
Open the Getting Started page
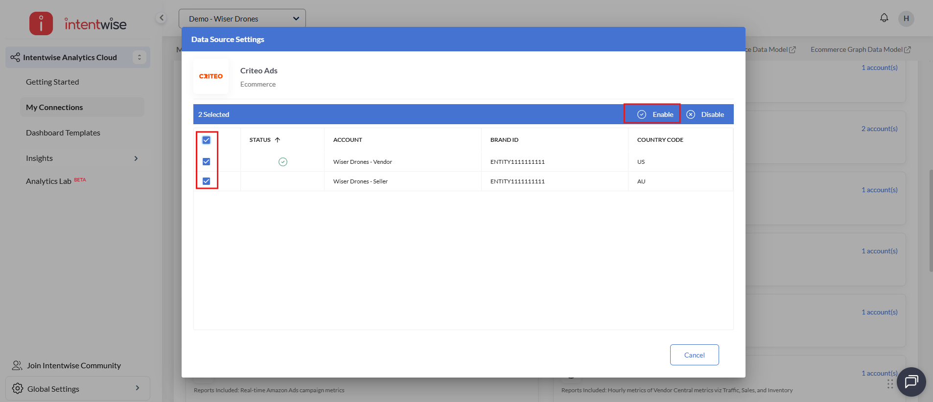pos(52,82)
